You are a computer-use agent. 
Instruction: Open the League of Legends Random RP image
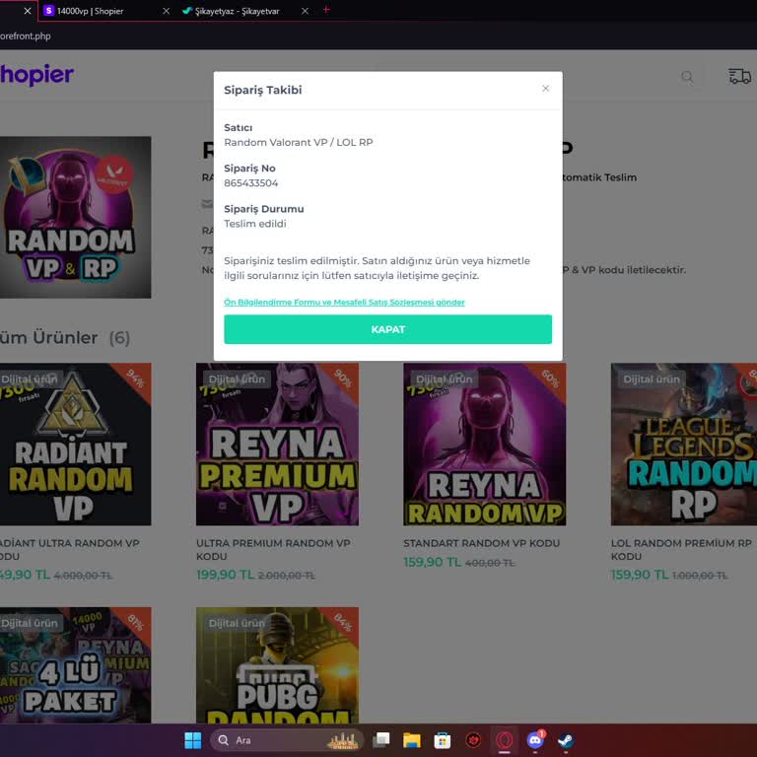tap(684, 445)
